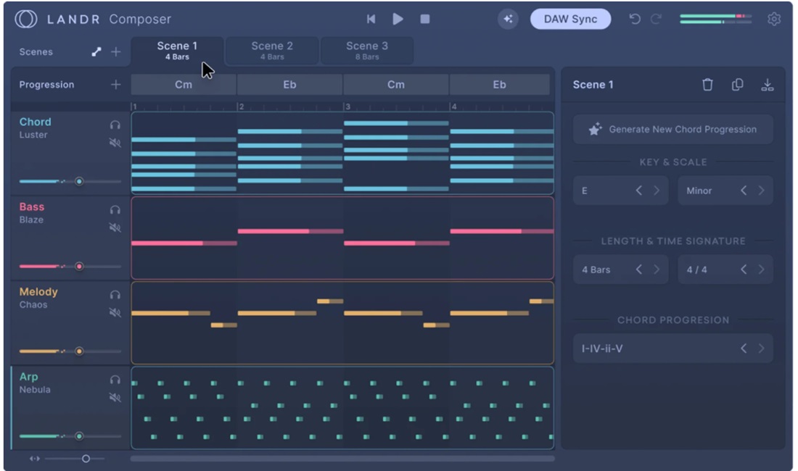This screenshot has height=471, width=798.
Task: Duplicate Scene 1 with copy icon
Action: coord(738,85)
